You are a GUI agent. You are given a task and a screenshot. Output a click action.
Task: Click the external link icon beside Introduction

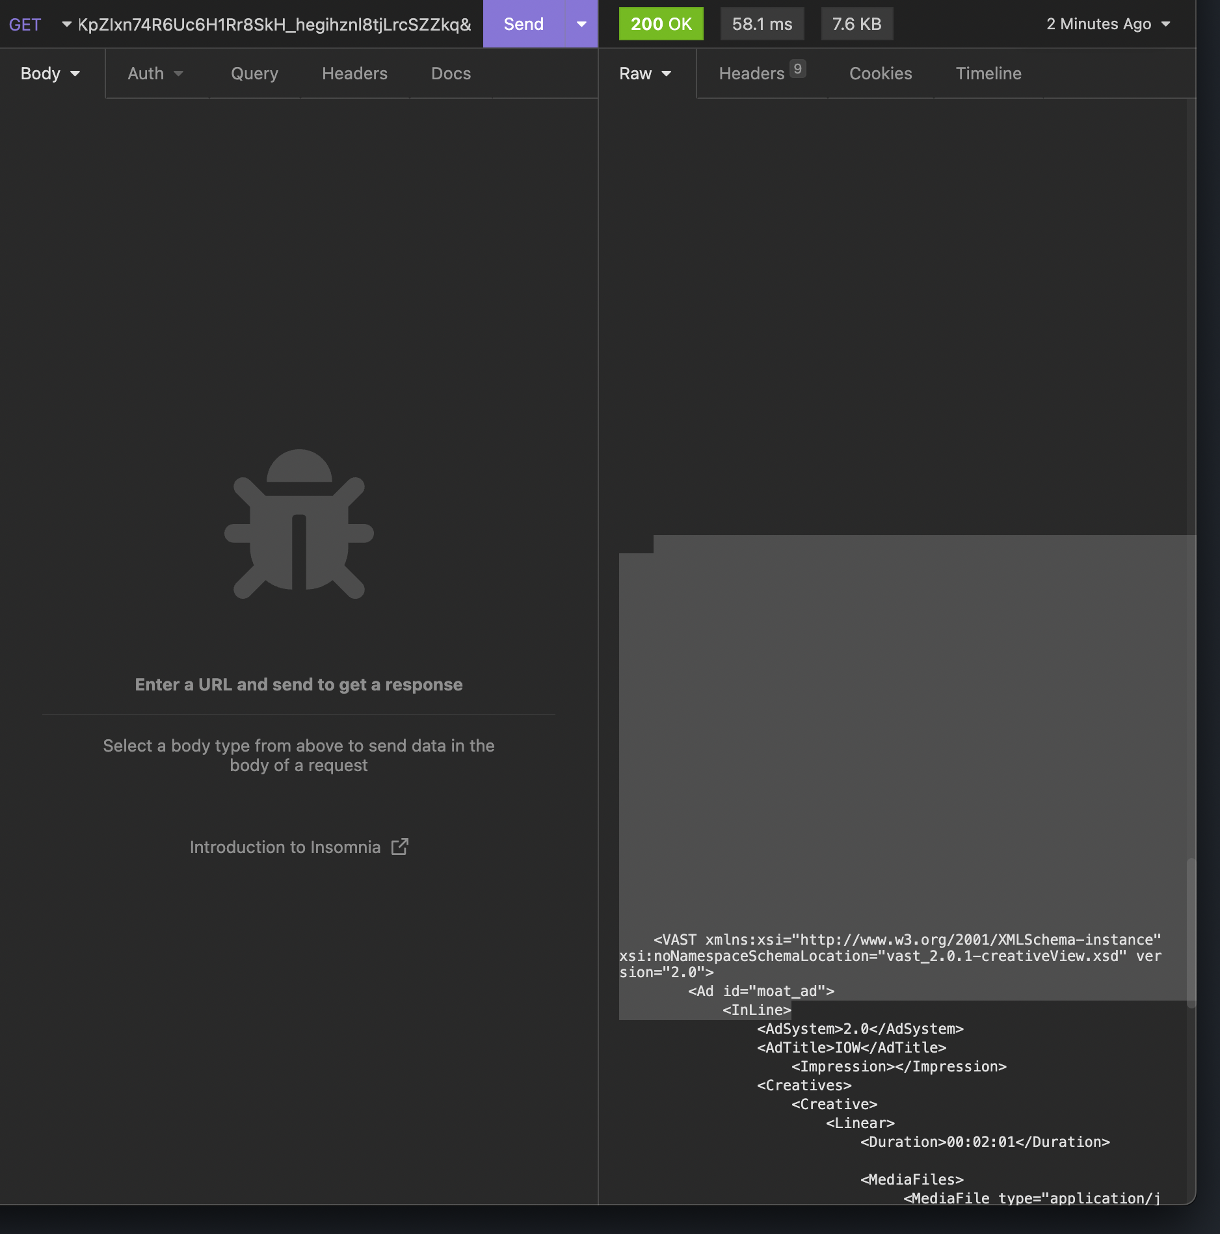coord(400,847)
